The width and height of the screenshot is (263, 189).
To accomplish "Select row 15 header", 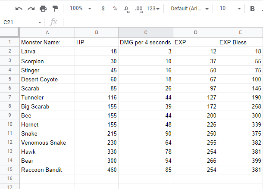I will pyautogui.click(x=10, y=169).
